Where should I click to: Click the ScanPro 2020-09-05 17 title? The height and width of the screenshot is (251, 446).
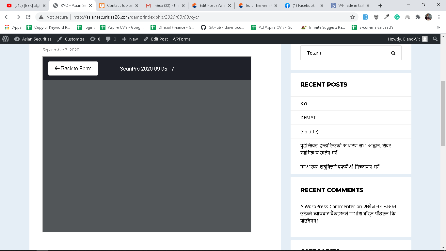(147, 69)
